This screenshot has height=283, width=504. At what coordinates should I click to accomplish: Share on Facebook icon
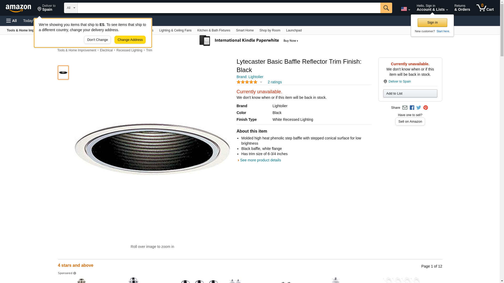[412, 108]
